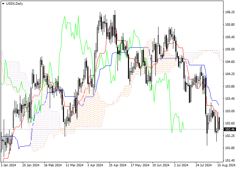Screen dimensions: 237x169
Task: Pick price level 105.85 on the scale
Action: 230,25
